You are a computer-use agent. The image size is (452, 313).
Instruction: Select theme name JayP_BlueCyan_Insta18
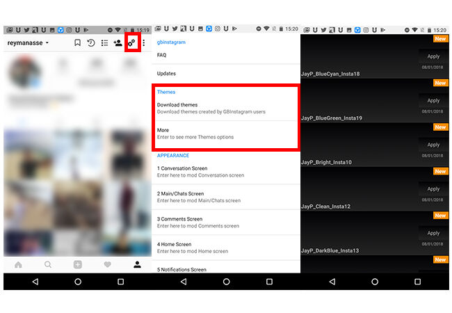coord(330,74)
